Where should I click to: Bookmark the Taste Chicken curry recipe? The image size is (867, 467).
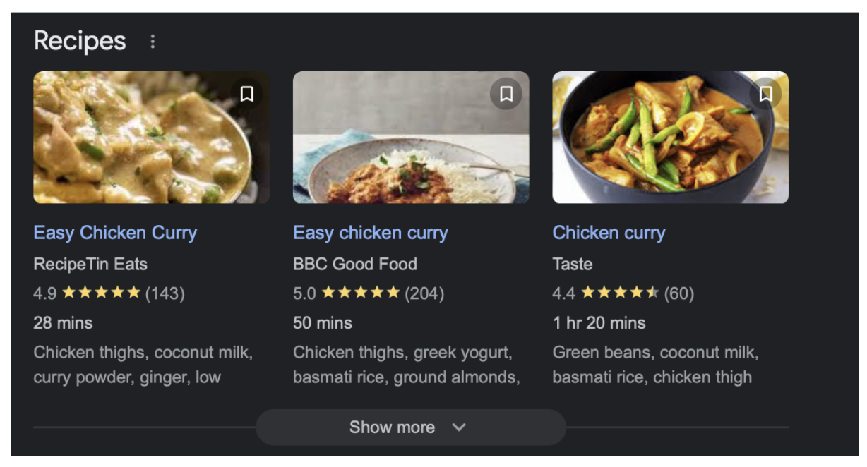coord(767,92)
